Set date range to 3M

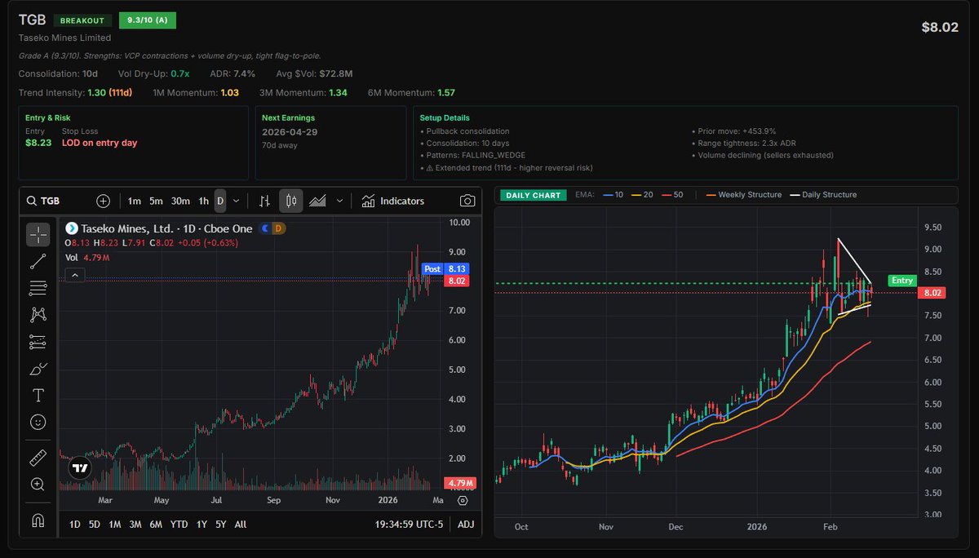point(135,525)
